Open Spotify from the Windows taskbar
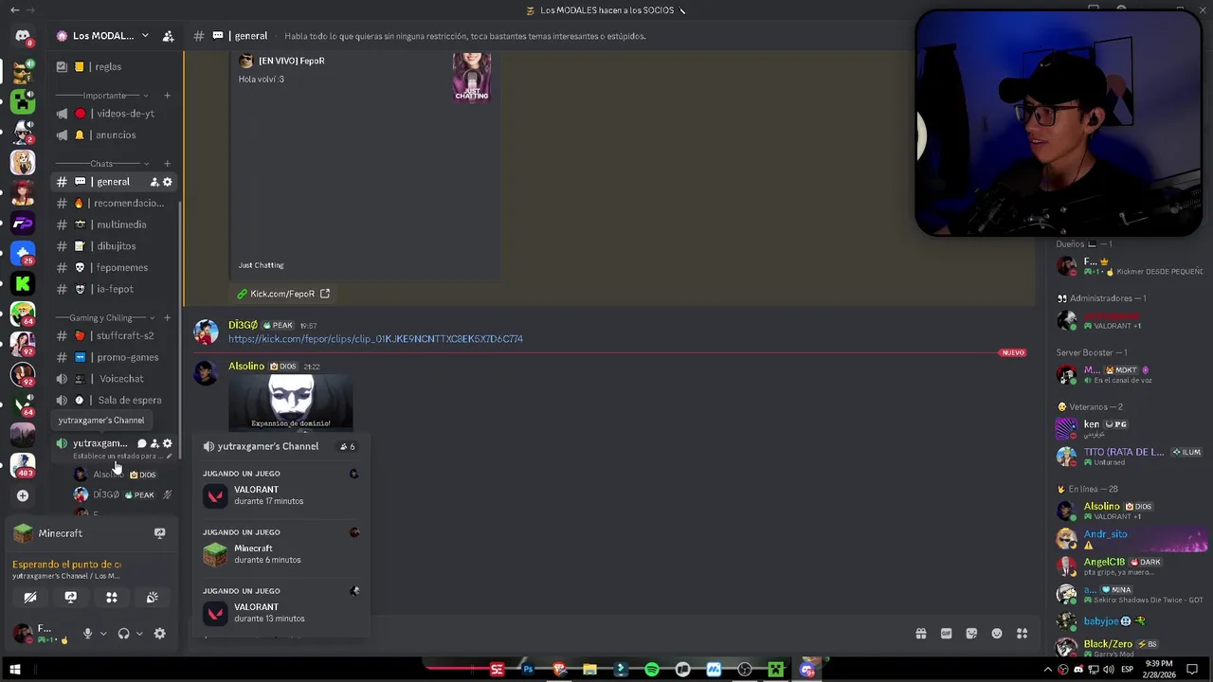The height and width of the screenshot is (682, 1213). (x=652, y=670)
